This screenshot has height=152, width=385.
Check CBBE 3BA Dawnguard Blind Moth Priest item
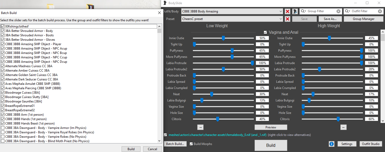(x=3, y=141)
